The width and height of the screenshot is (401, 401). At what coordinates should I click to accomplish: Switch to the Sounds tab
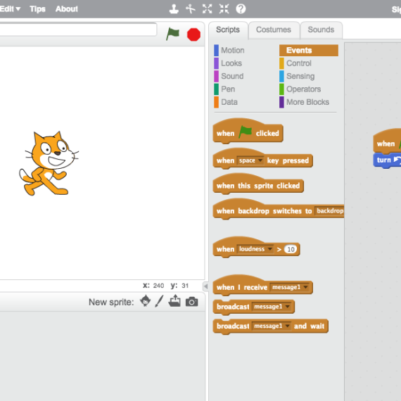(x=321, y=30)
